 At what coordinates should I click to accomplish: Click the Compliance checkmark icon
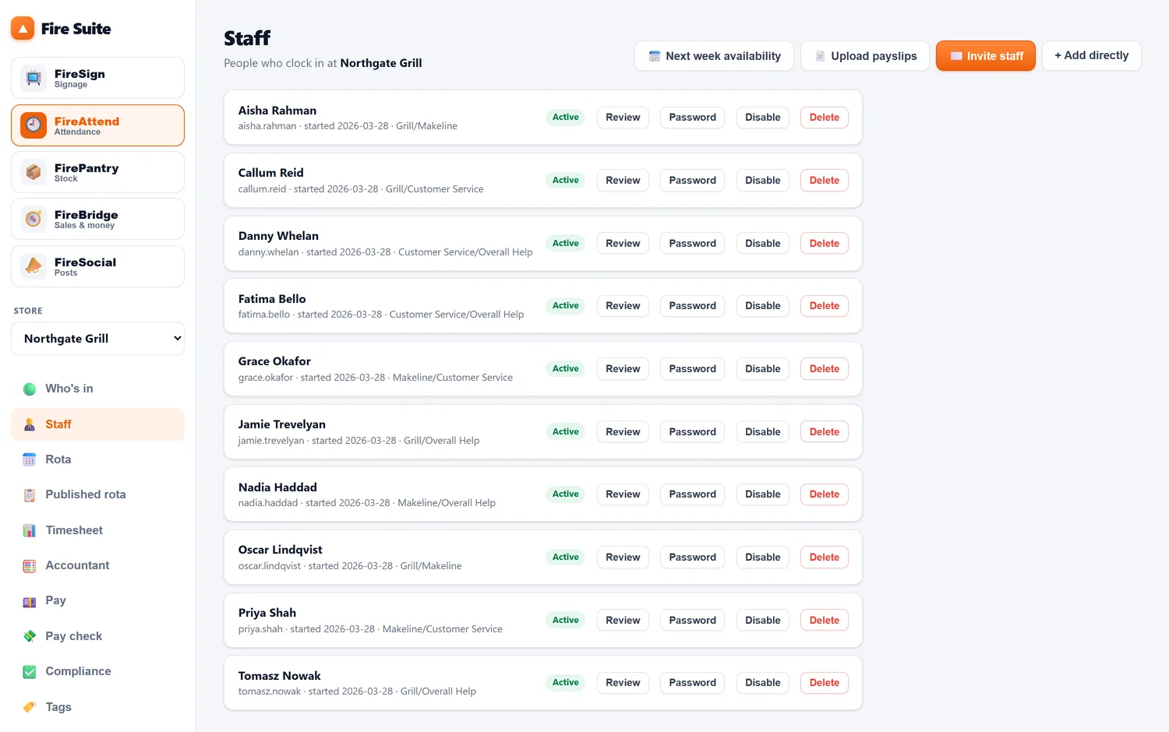30,671
